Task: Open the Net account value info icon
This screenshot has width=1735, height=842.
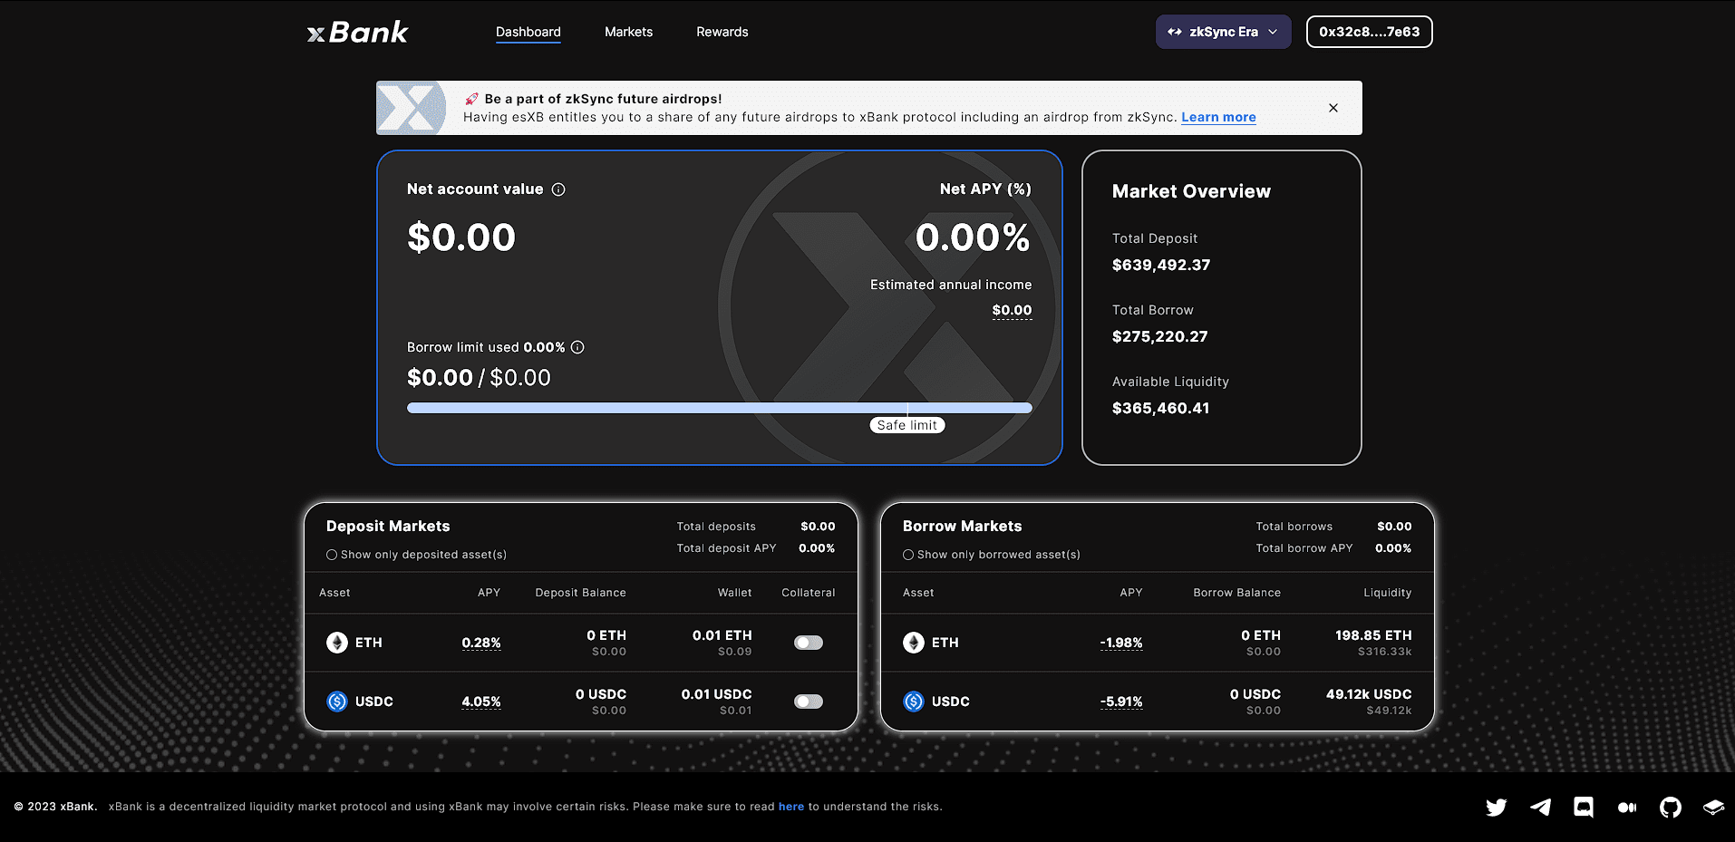Action: pos(558,189)
